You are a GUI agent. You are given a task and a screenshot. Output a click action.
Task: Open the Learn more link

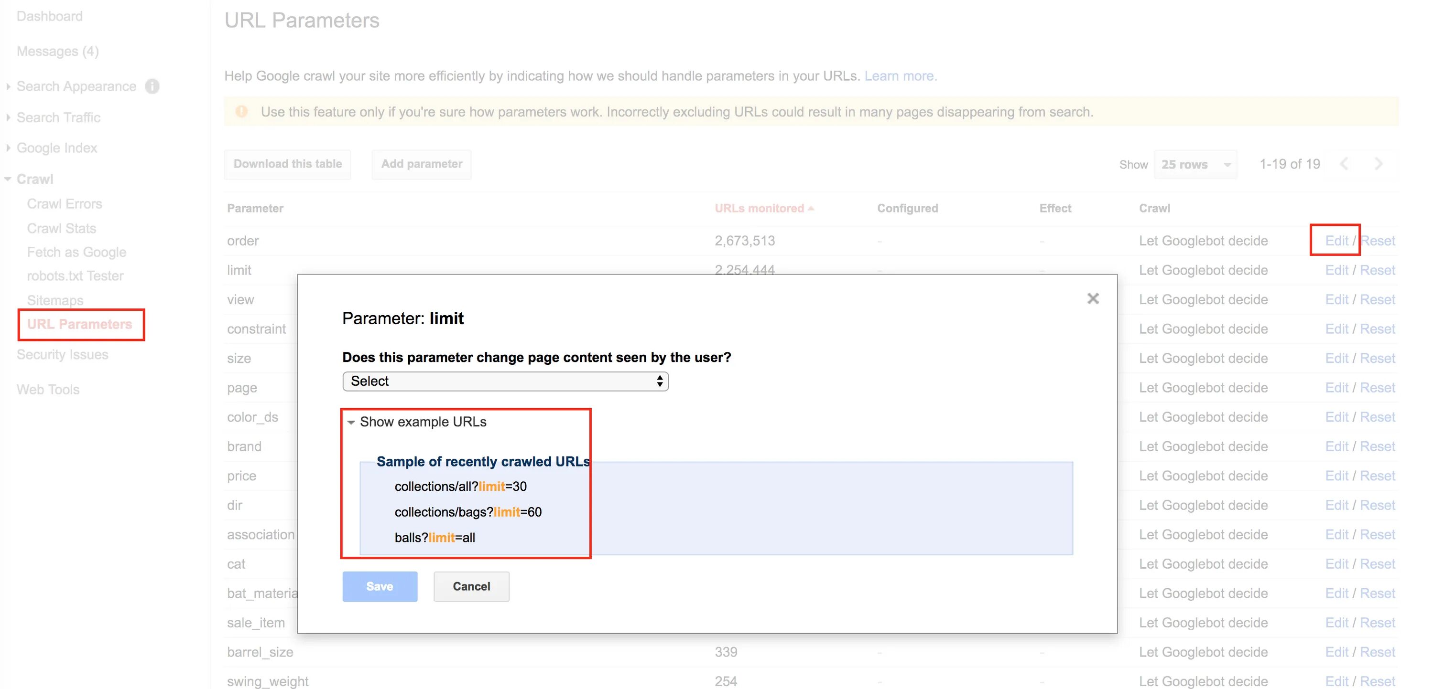coord(900,75)
